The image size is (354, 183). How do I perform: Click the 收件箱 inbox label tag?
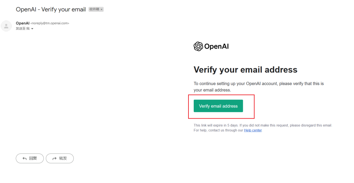pos(94,10)
